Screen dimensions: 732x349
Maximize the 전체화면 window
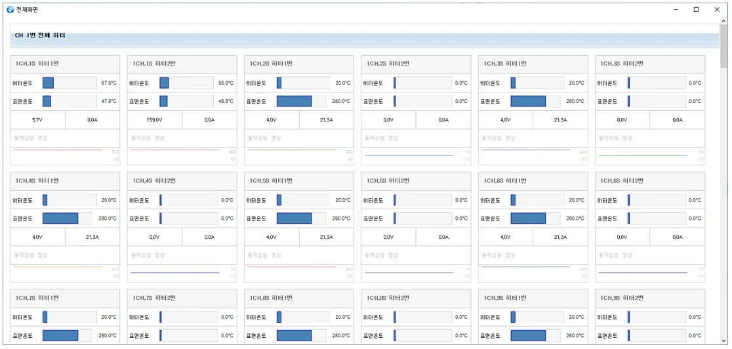click(696, 9)
